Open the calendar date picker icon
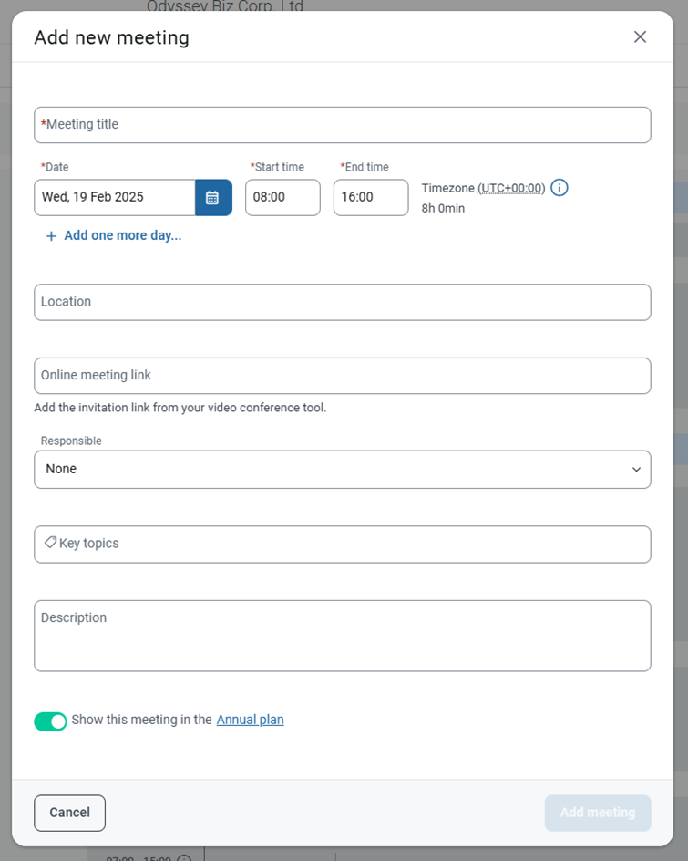This screenshot has width=688, height=861. tap(213, 198)
